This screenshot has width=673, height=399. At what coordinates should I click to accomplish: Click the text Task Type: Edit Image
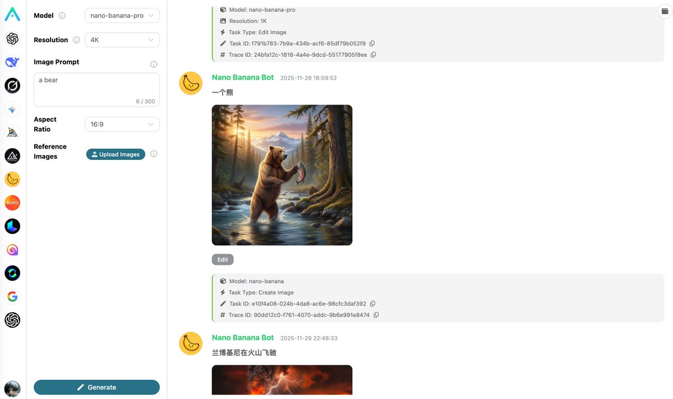[x=257, y=32]
